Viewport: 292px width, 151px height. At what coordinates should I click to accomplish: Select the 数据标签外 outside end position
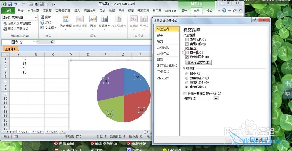(187, 82)
